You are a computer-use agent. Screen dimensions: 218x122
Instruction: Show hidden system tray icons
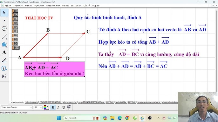(x=158, y=118)
